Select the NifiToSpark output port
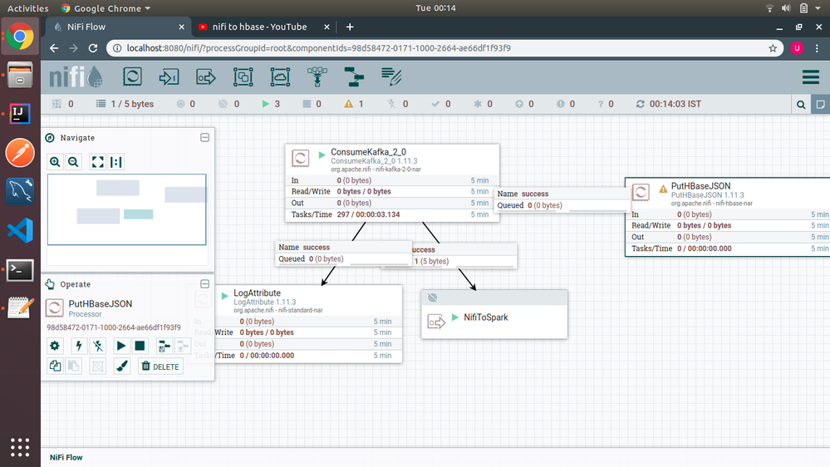 point(494,314)
